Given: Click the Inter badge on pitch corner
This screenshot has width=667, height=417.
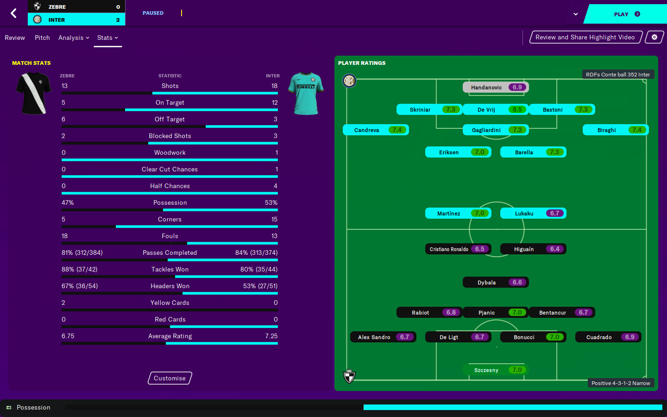Looking at the screenshot, I should click(x=349, y=81).
